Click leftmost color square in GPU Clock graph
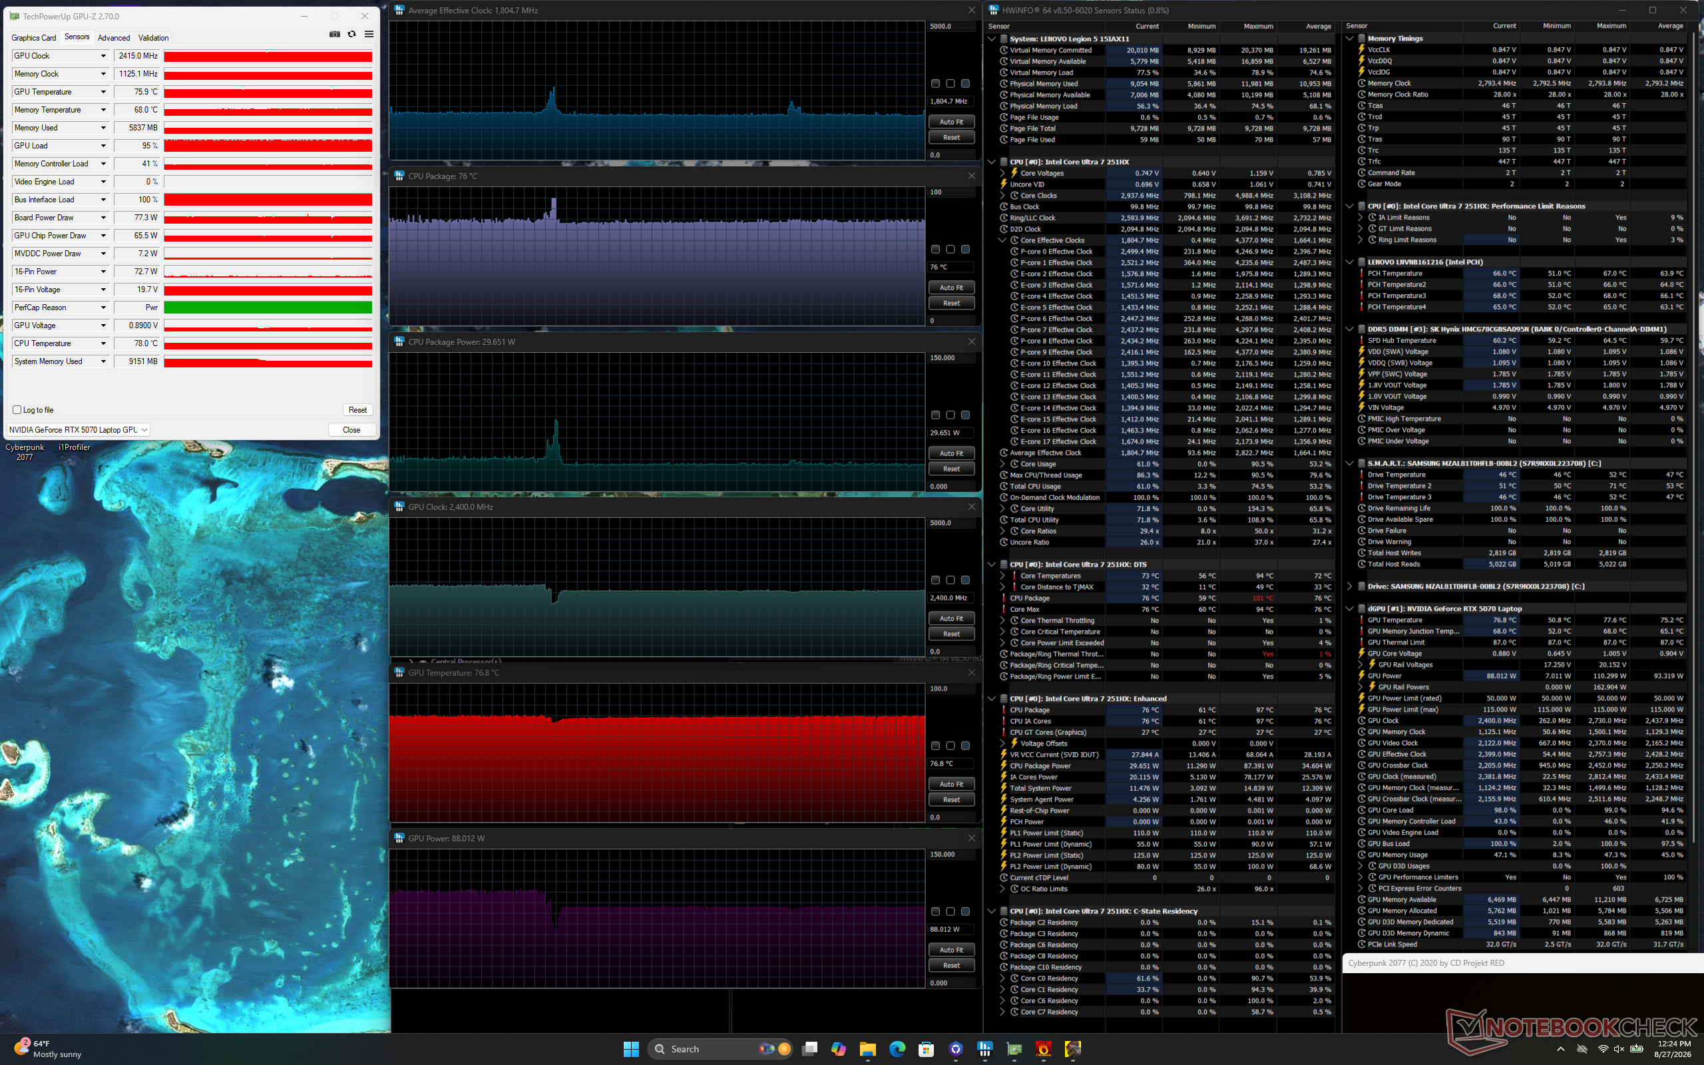 (x=936, y=580)
